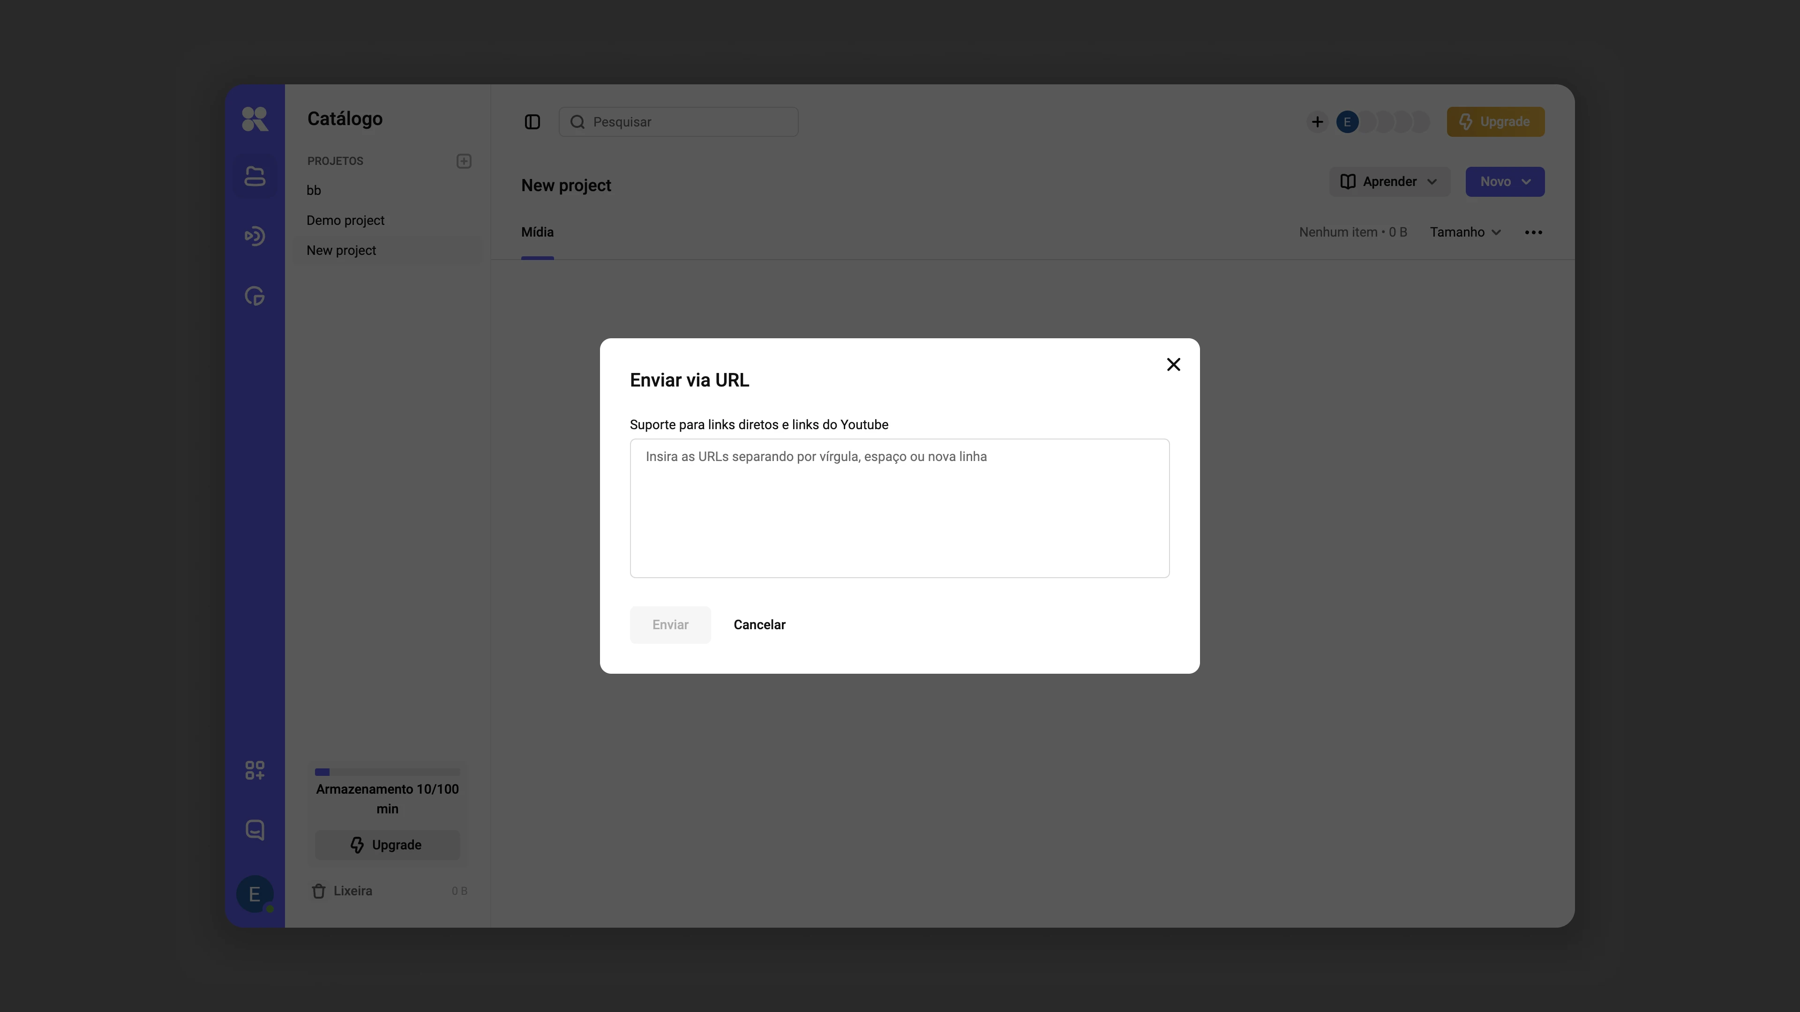Click the Pesquisar search field

pos(678,122)
